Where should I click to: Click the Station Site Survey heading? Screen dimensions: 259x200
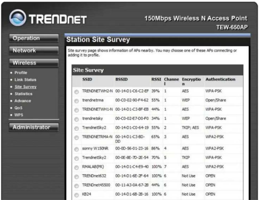point(98,40)
